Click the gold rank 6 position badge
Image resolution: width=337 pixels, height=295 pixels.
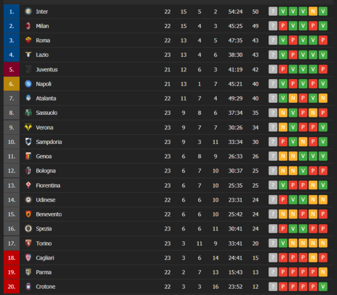[11, 84]
